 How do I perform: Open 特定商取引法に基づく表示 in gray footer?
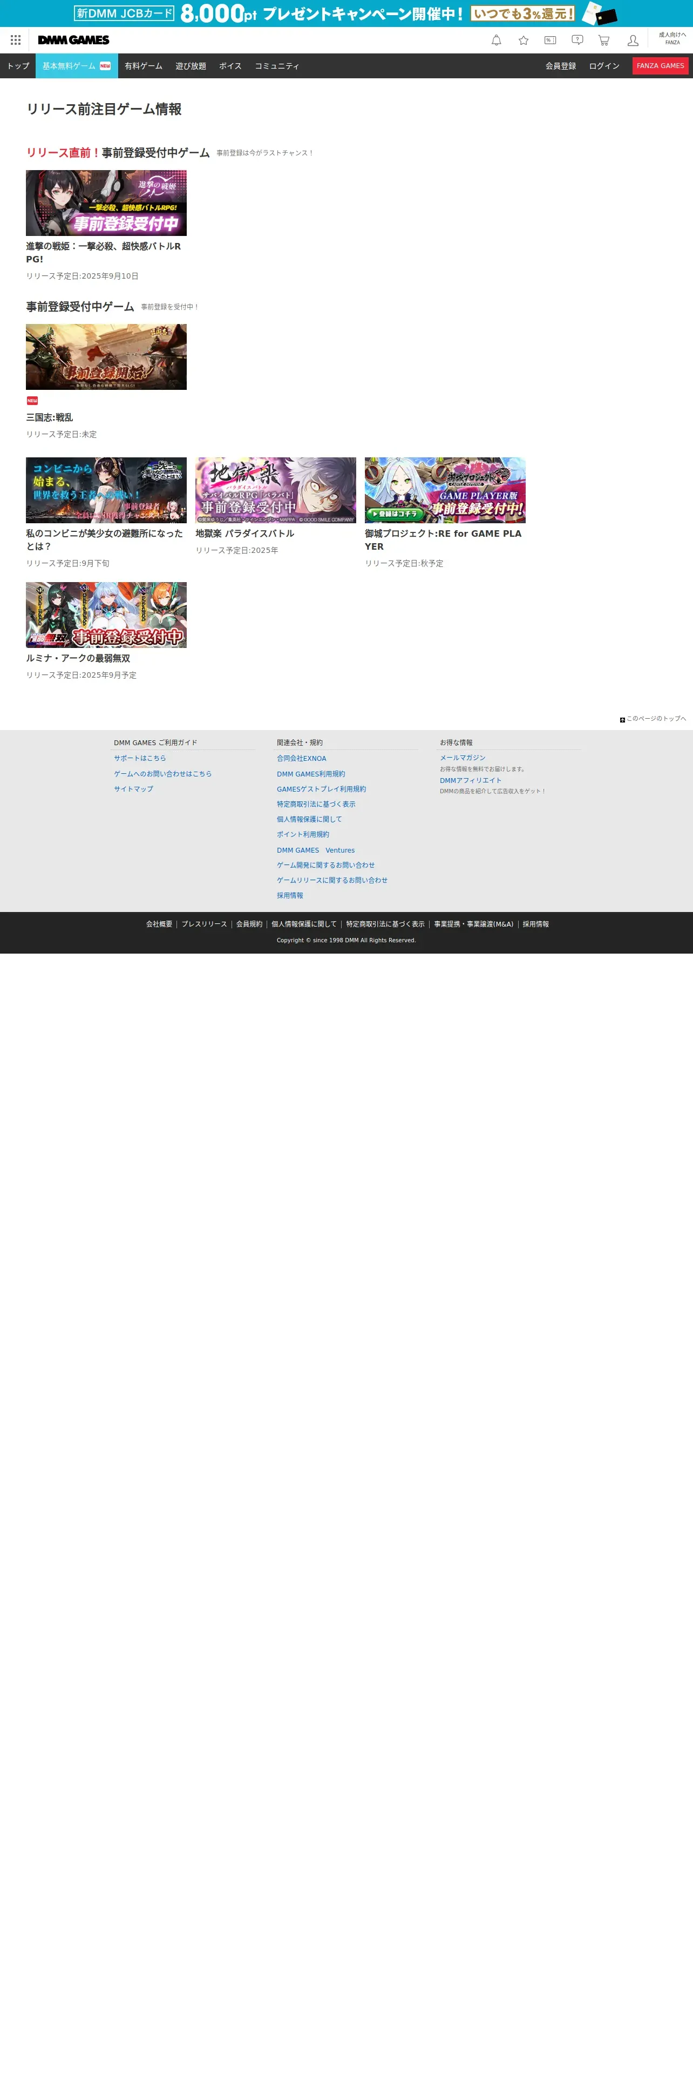point(316,804)
